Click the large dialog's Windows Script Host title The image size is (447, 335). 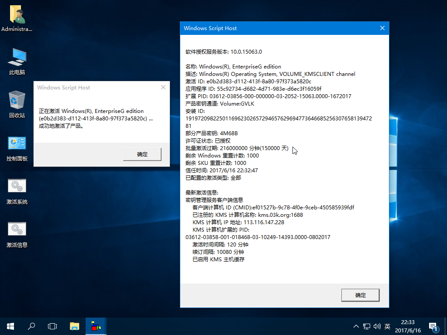[210, 28]
